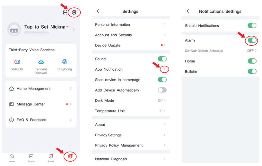262x166 pixels.
Task: Tap the profile avatar picture
Action: pos(14,29)
